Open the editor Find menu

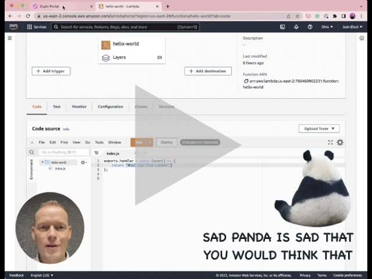point(64,142)
